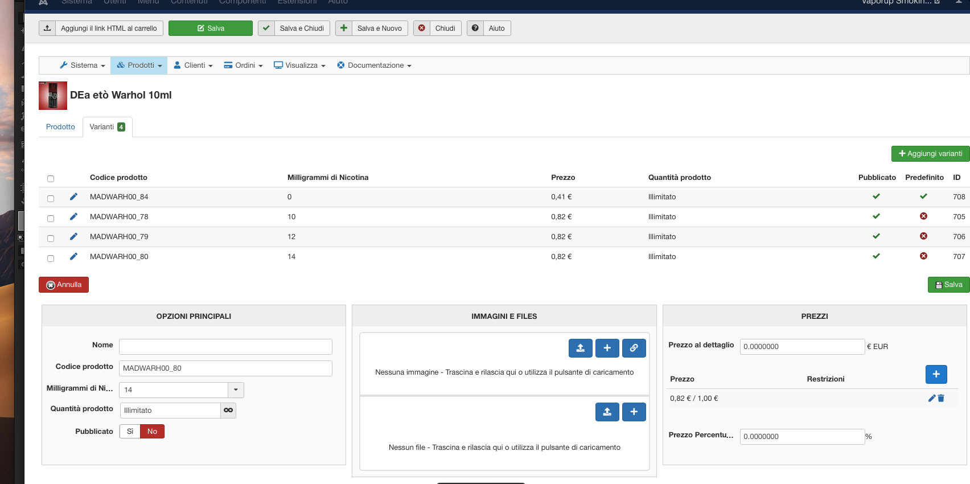Tick the select-all checkbox in the table header
Image resolution: width=970 pixels, height=484 pixels.
click(x=51, y=179)
